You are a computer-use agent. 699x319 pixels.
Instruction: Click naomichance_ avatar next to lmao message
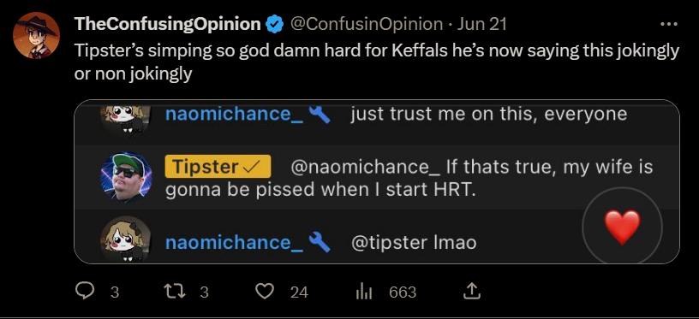tap(126, 240)
